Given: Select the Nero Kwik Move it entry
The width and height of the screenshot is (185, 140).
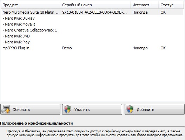Looking at the screenshot, I should pyautogui.click(x=19, y=24).
